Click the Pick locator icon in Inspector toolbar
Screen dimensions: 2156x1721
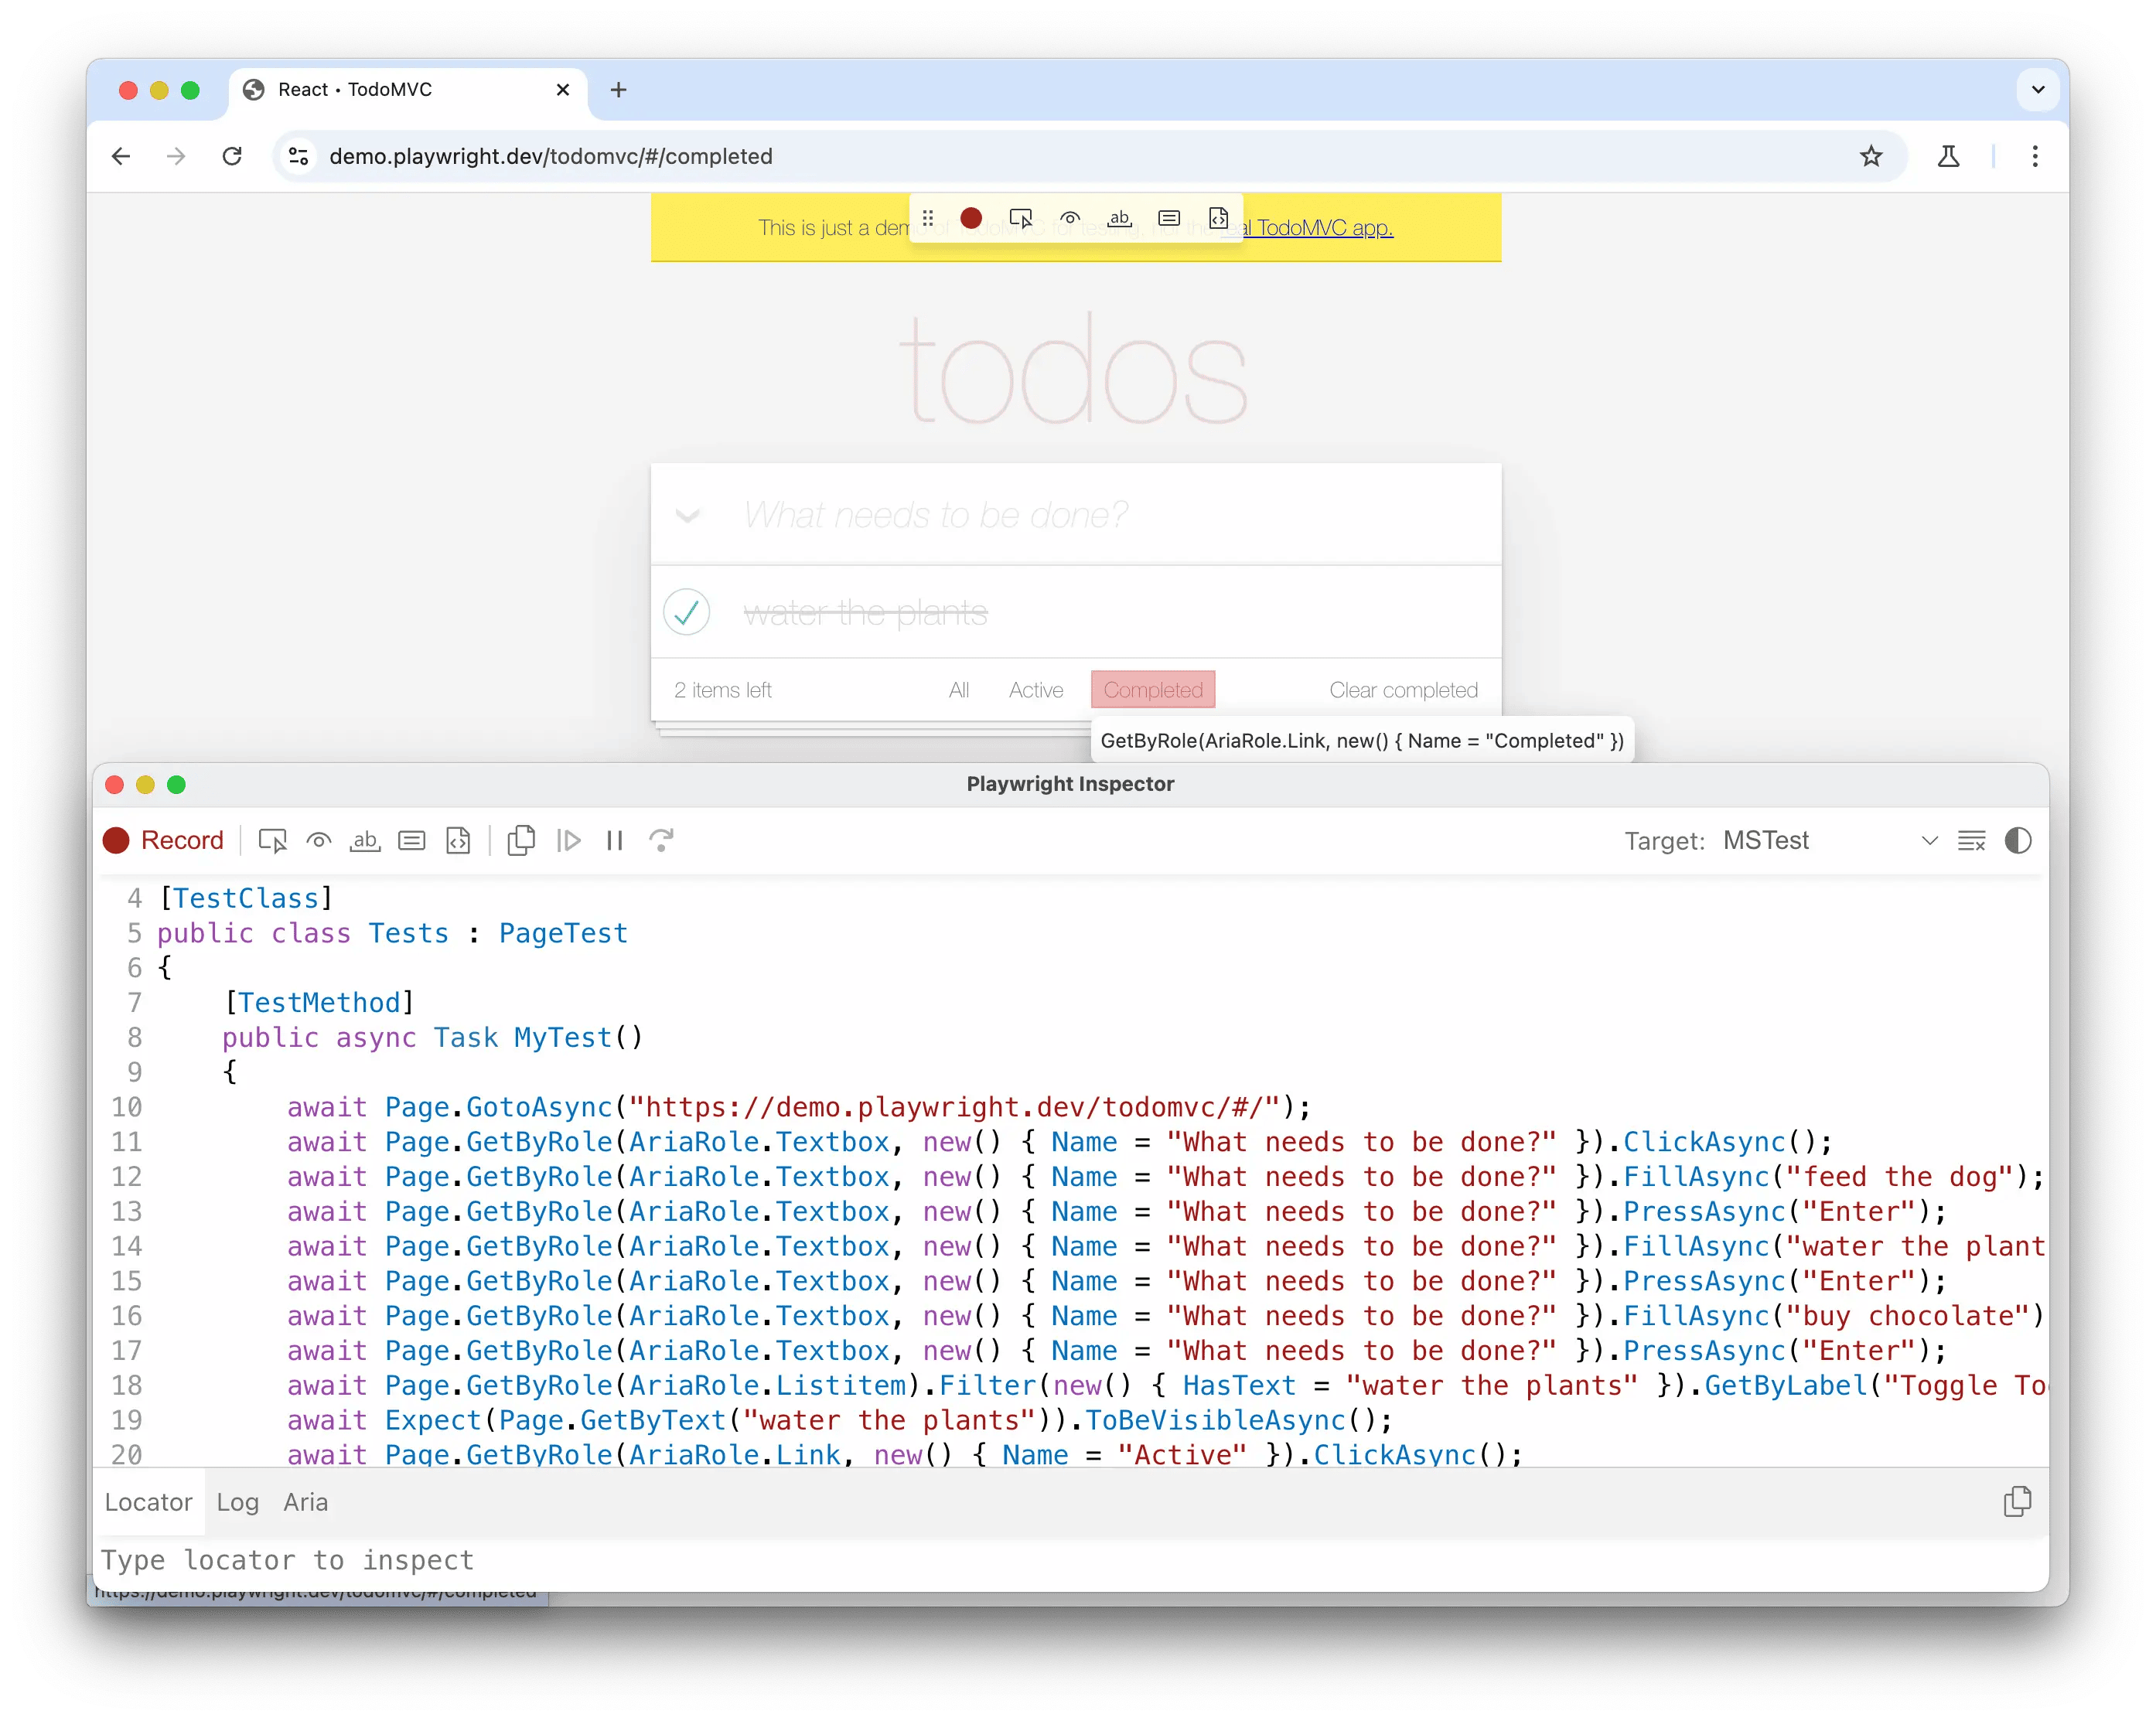[x=272, y=841]
